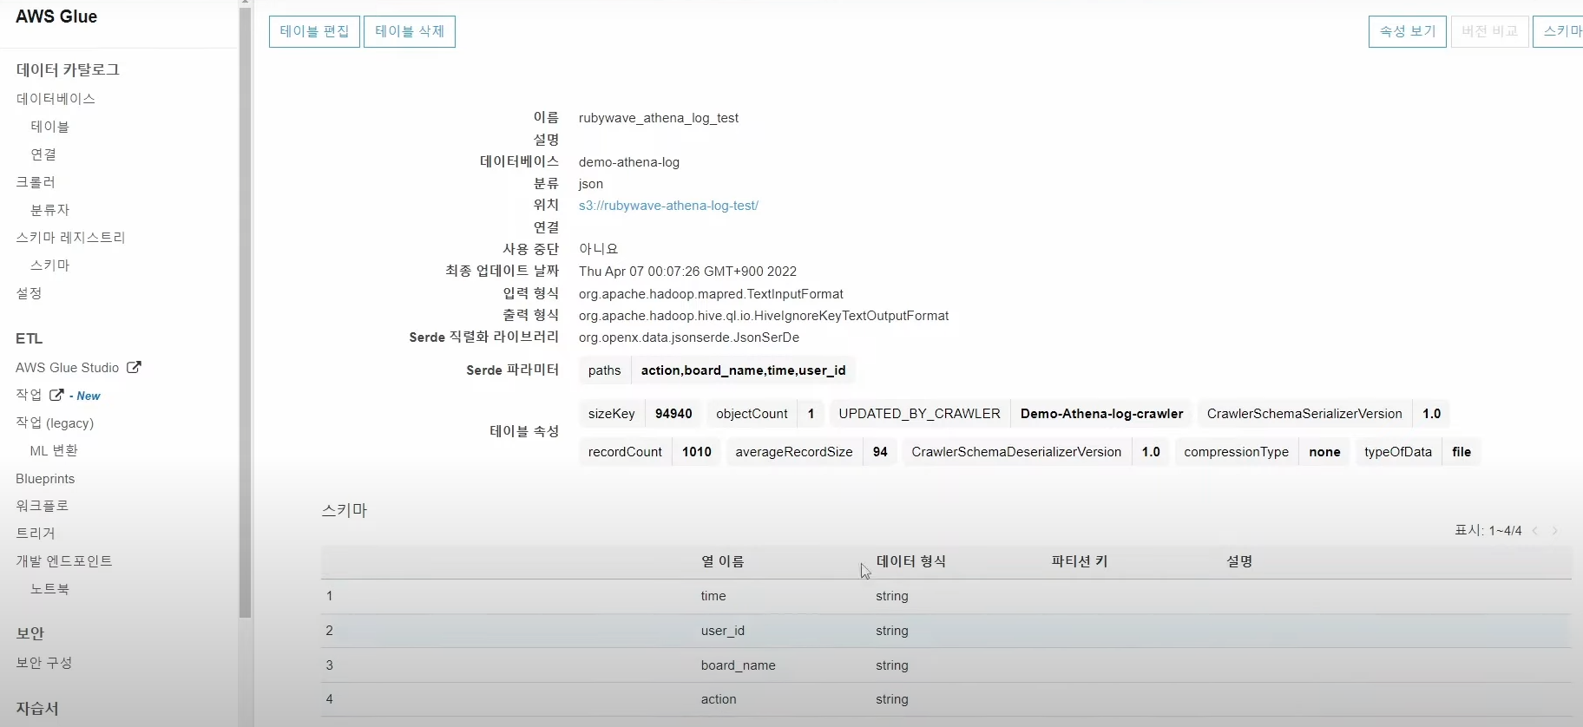This screenshot has height=727, width=1583.
Task: Open AWS Glue Studio external link icon
Action: coord(134,367)
